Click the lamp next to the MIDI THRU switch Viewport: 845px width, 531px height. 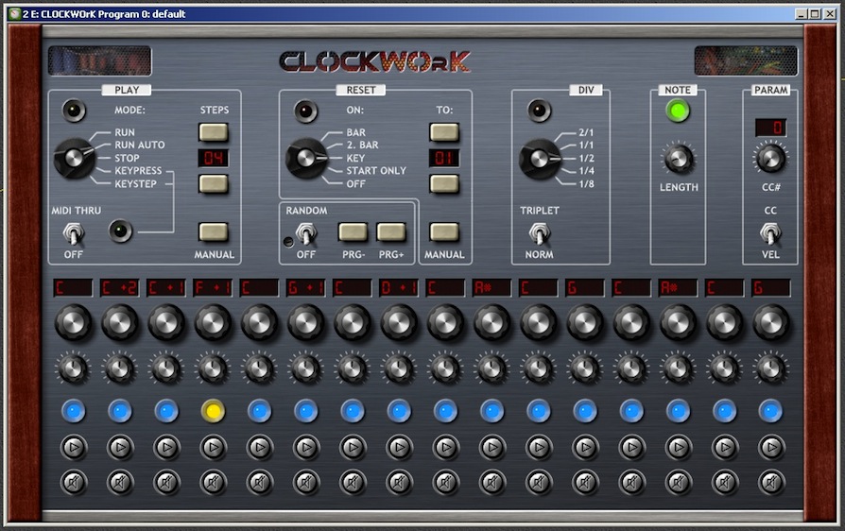point(120,231)
